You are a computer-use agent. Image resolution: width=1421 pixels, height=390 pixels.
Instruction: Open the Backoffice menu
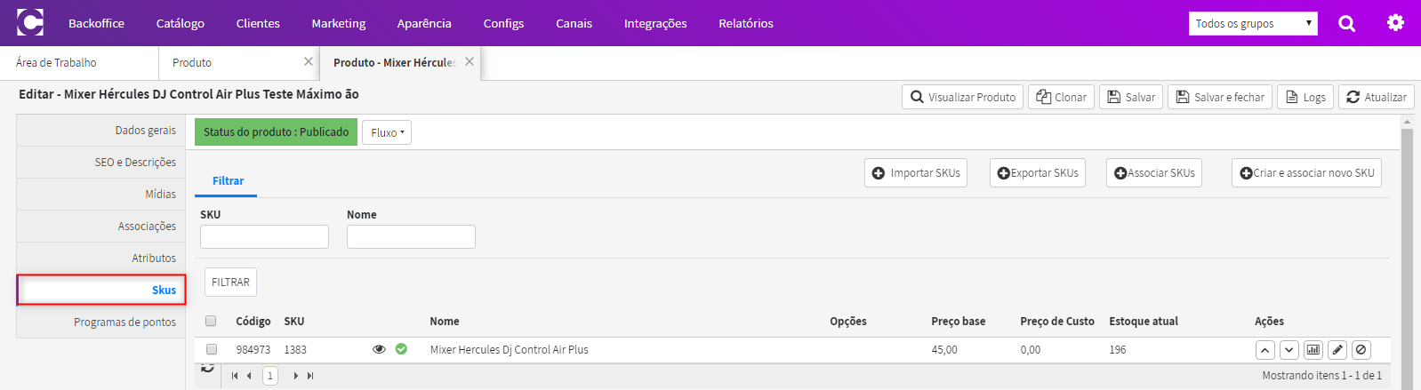(96, 23)
